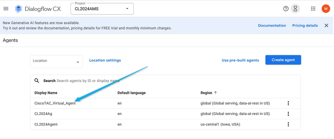Click Use pre-built agents
334x139 pixels.
tap(240, 60)
